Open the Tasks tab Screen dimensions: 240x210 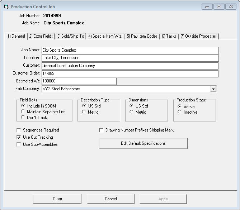(x=169, y=36)
